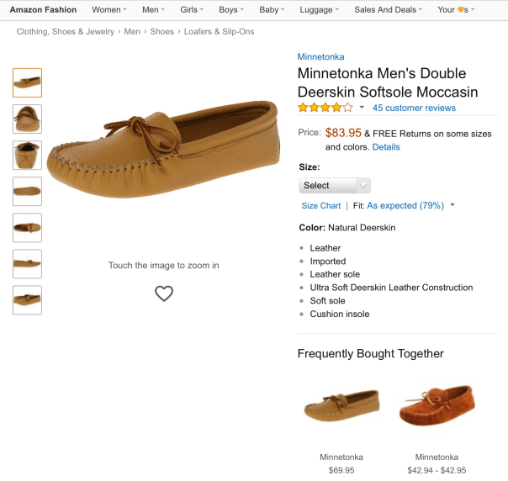The width and height of the screenshot is (508, 481).
Task: Open the Size Select dropdown
Action: pos(334,185)
